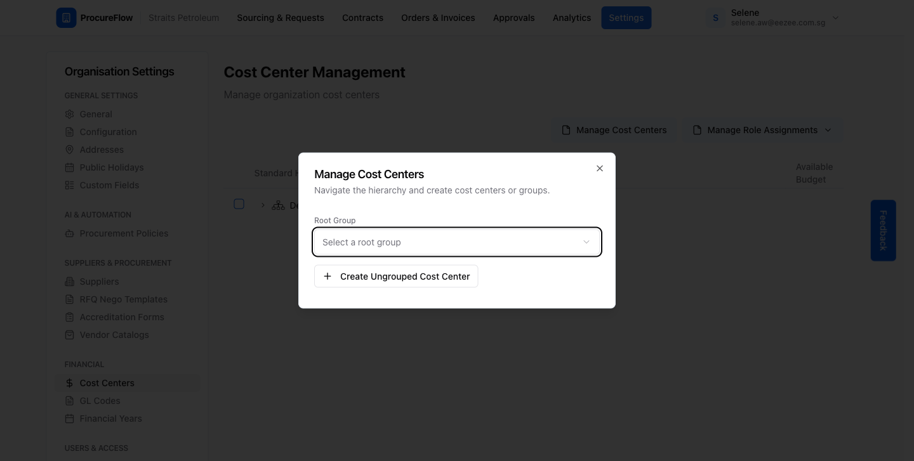Click the hierarchy icon in the table row

pos(278,205)
